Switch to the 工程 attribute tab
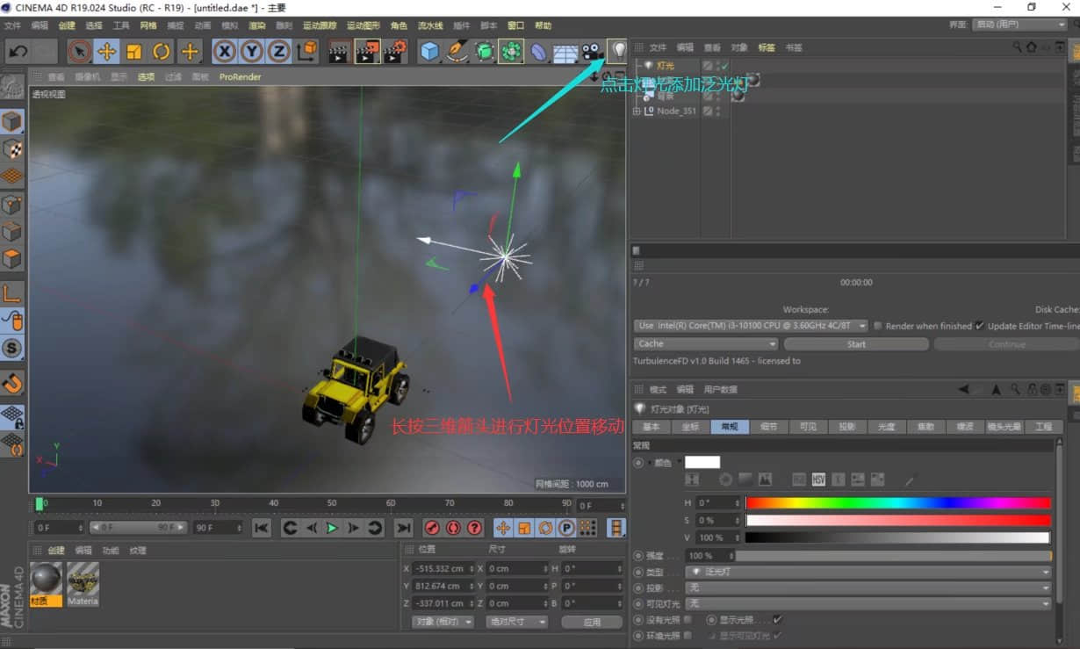The height and width of the screenshot is (649, 1080). coord(1043,427)
